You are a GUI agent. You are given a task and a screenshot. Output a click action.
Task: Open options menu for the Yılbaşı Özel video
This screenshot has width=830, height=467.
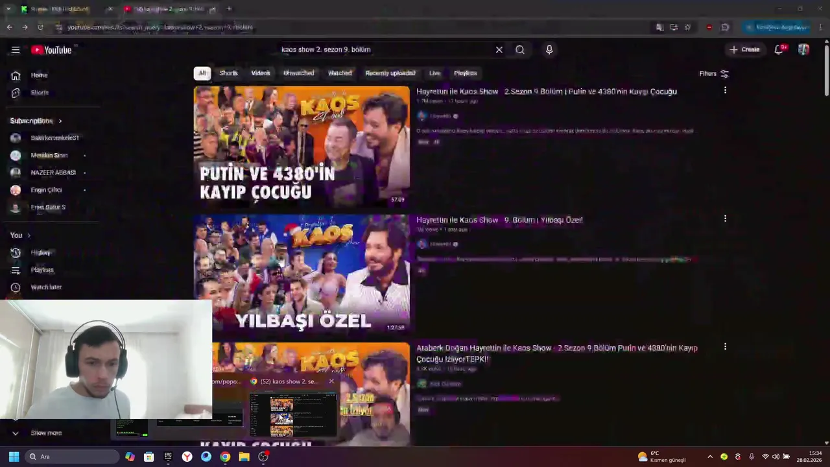tap(725, 219)
